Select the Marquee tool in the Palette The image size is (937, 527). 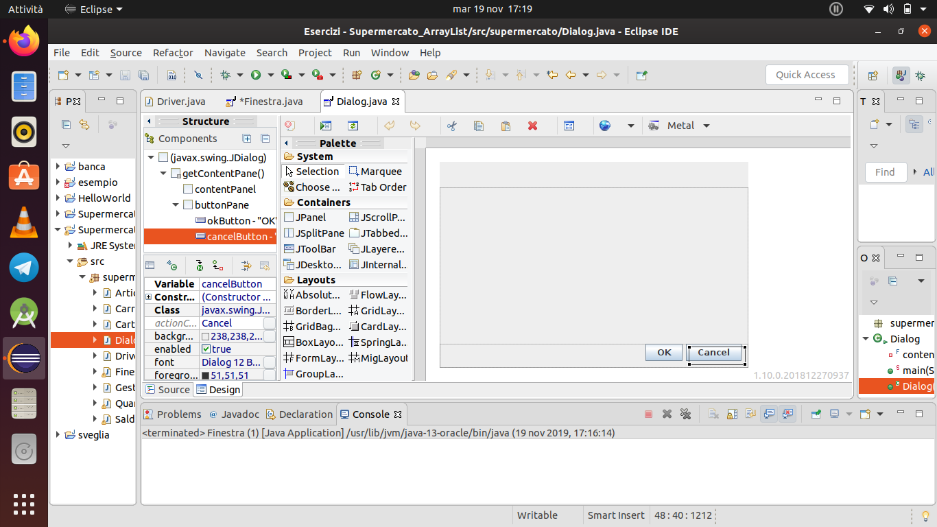375,172
